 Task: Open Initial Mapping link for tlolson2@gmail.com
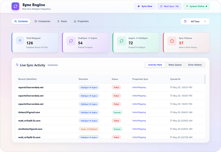[139, 112]
